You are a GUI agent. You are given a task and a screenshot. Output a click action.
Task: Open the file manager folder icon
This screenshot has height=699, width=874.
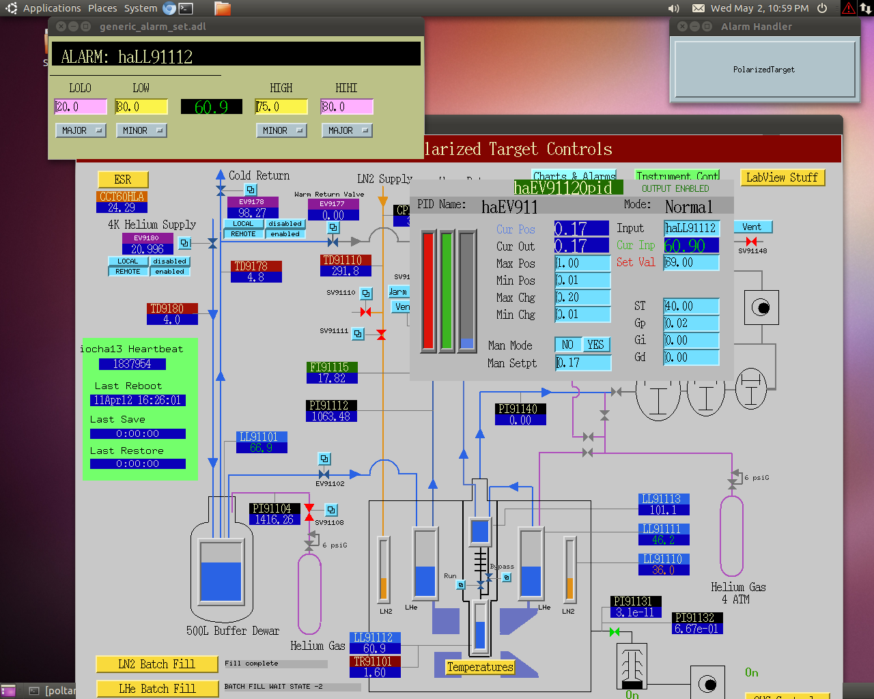[223, 8]
